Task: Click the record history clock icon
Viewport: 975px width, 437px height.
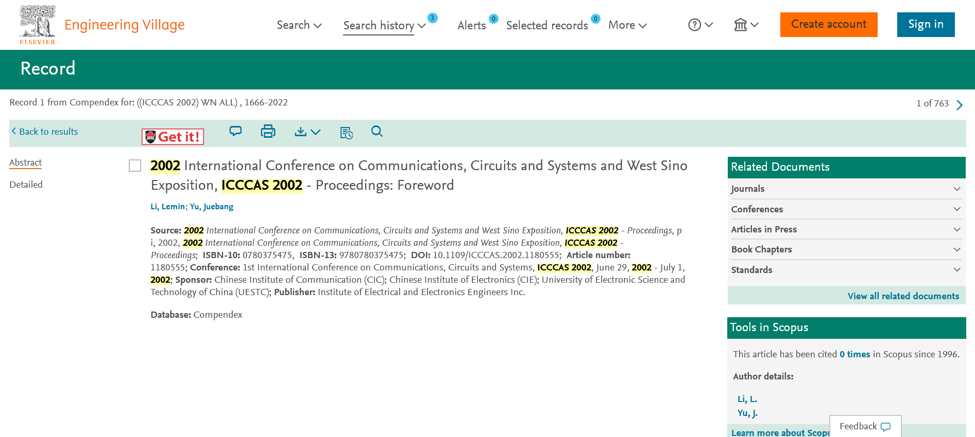Action: [x=347, y=133]
